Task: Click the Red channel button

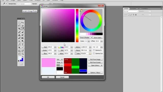Action: (x=45, y=47)
